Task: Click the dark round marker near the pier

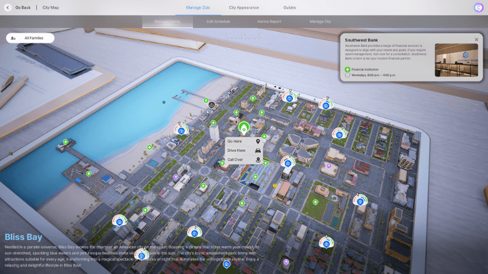Action: click(x=211, y=105)
